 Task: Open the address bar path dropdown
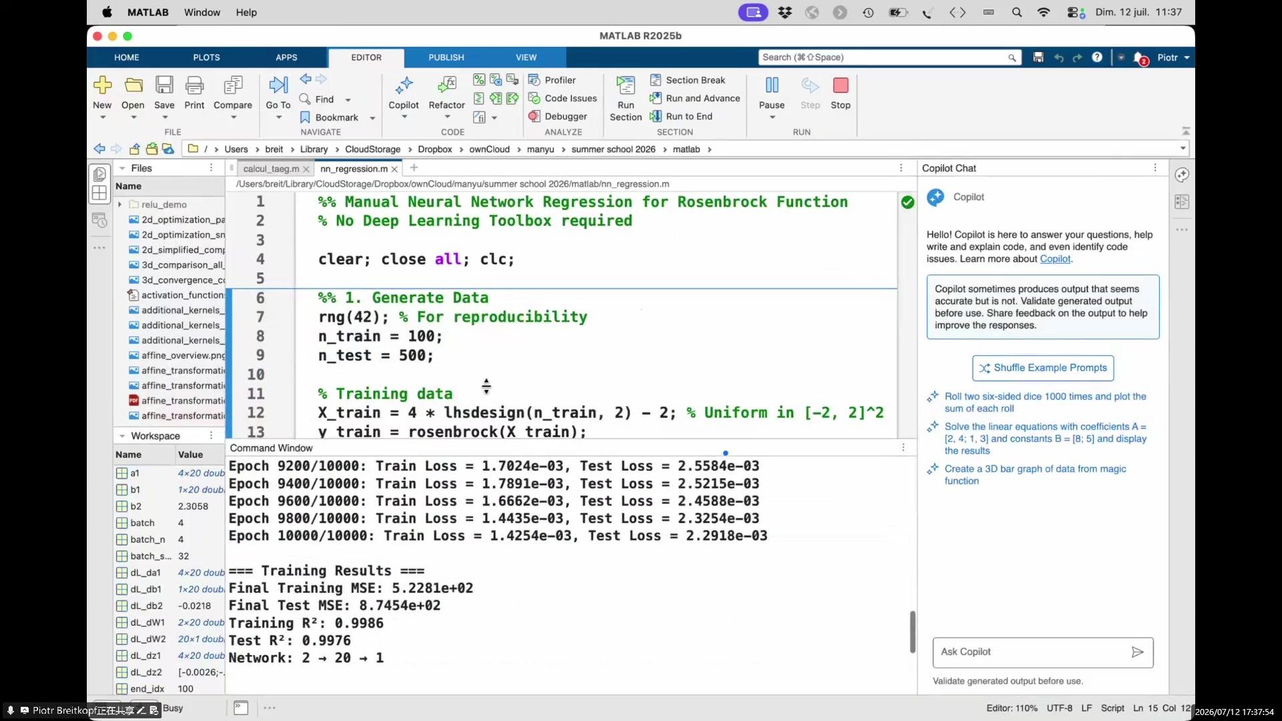tap(1183, 148)
